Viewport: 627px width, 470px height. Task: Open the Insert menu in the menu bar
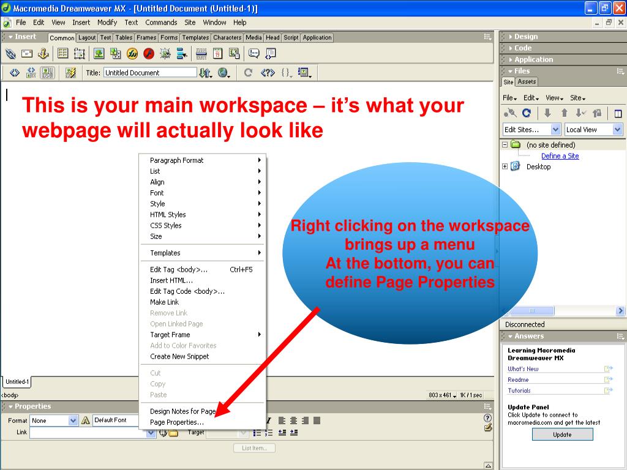coord(81,23)
